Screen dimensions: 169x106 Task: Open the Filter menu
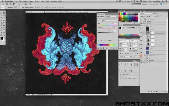(43, 1)
